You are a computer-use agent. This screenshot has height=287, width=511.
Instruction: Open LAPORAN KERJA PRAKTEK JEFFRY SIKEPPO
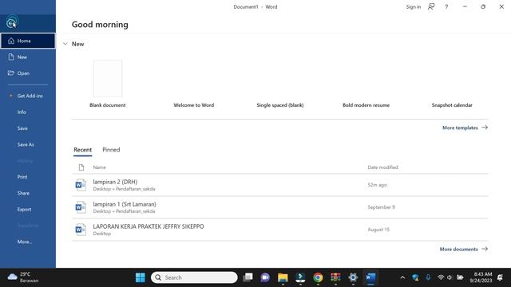(280, 230)
